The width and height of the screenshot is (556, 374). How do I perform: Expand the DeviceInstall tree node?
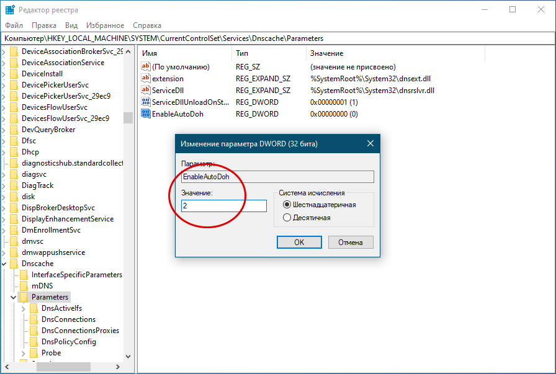[x=4, y=74]
